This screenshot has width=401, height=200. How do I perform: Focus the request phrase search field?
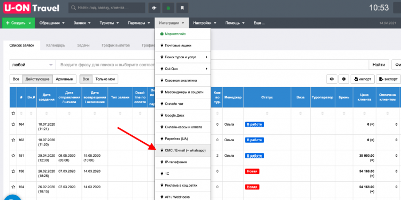tap(212, 65)
